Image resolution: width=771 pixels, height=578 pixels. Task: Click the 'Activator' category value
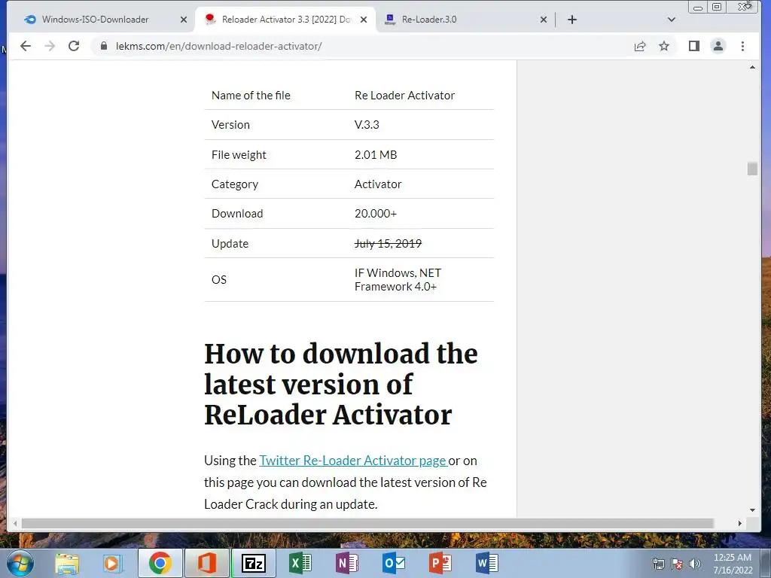coord(378,184)
